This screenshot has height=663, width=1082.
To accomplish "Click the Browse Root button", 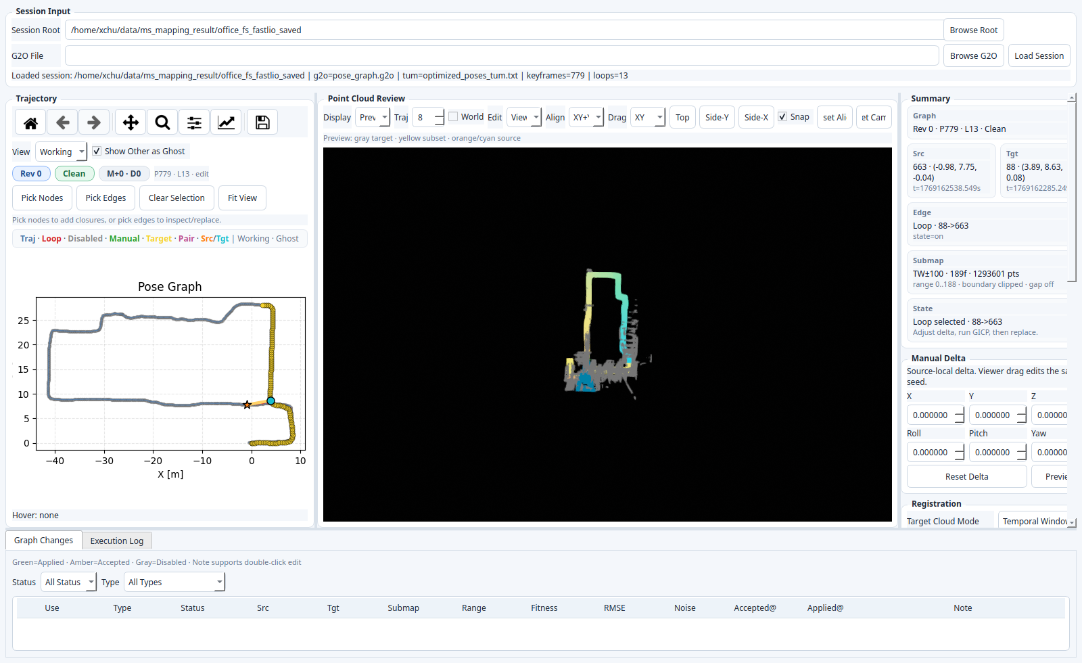I will click(973, 30).
